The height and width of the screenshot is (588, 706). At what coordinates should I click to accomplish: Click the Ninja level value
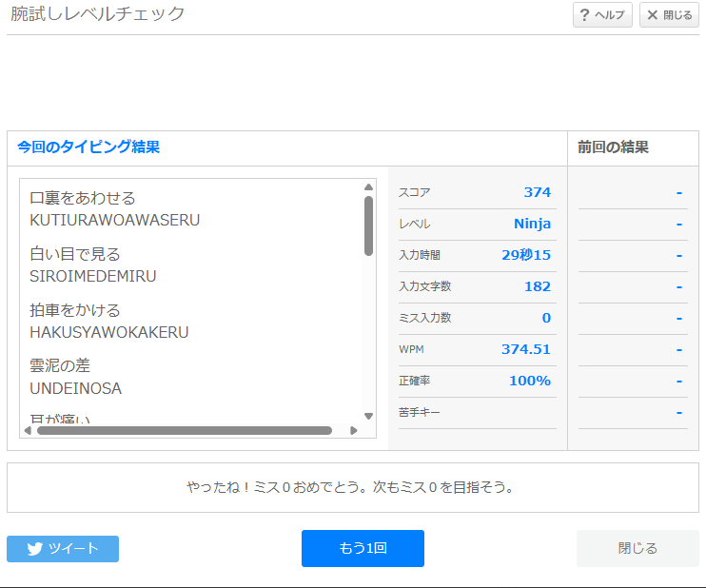[532, 224]
